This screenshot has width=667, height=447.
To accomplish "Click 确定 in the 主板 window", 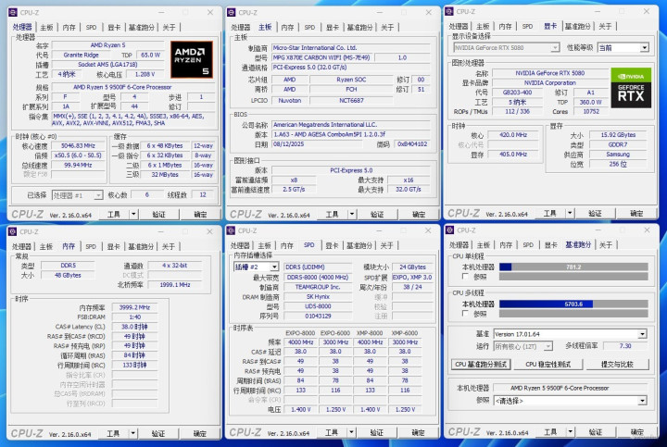I will click(x=419, y=214).
